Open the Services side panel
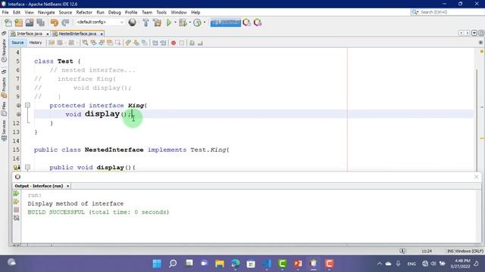The width and height of the screenshot is (485, 272). (4, 131)
